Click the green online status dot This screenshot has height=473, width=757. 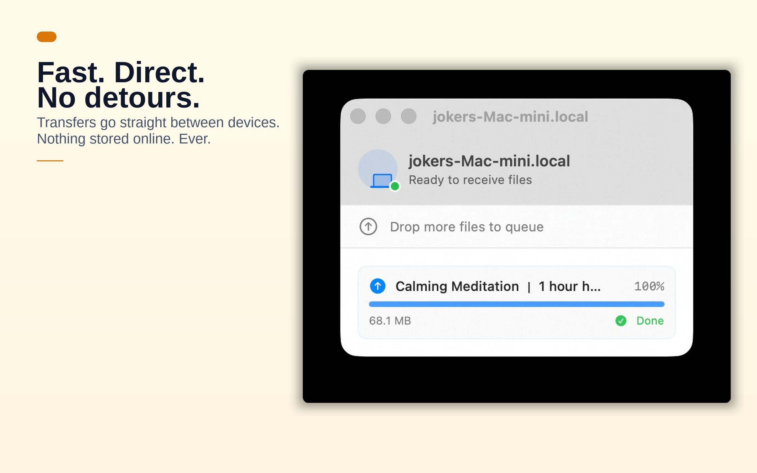click(x=395, y=186)
